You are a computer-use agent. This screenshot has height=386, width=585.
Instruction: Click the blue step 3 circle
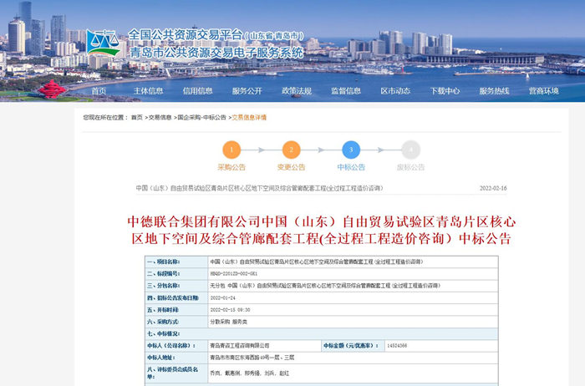point(351,150)
